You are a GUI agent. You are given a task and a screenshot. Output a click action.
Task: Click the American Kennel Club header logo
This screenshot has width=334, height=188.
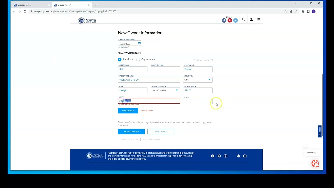pyautogui.click(x=87, y=21)
